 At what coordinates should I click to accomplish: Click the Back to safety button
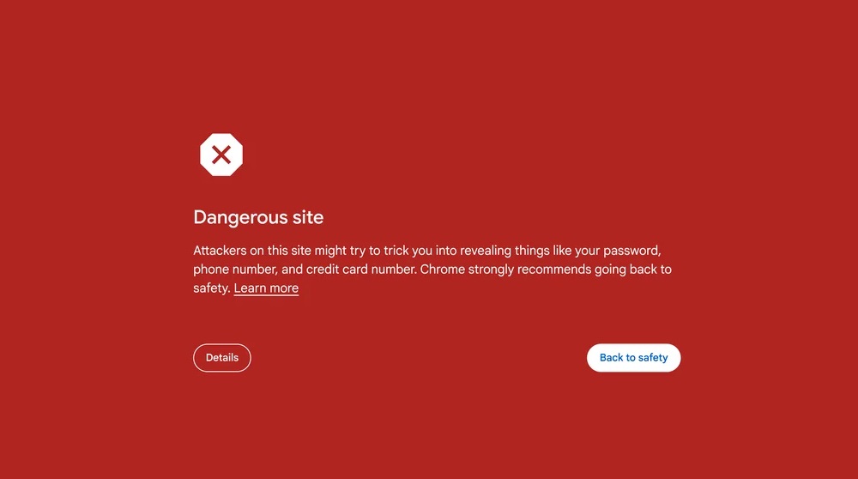click(634, 357)
